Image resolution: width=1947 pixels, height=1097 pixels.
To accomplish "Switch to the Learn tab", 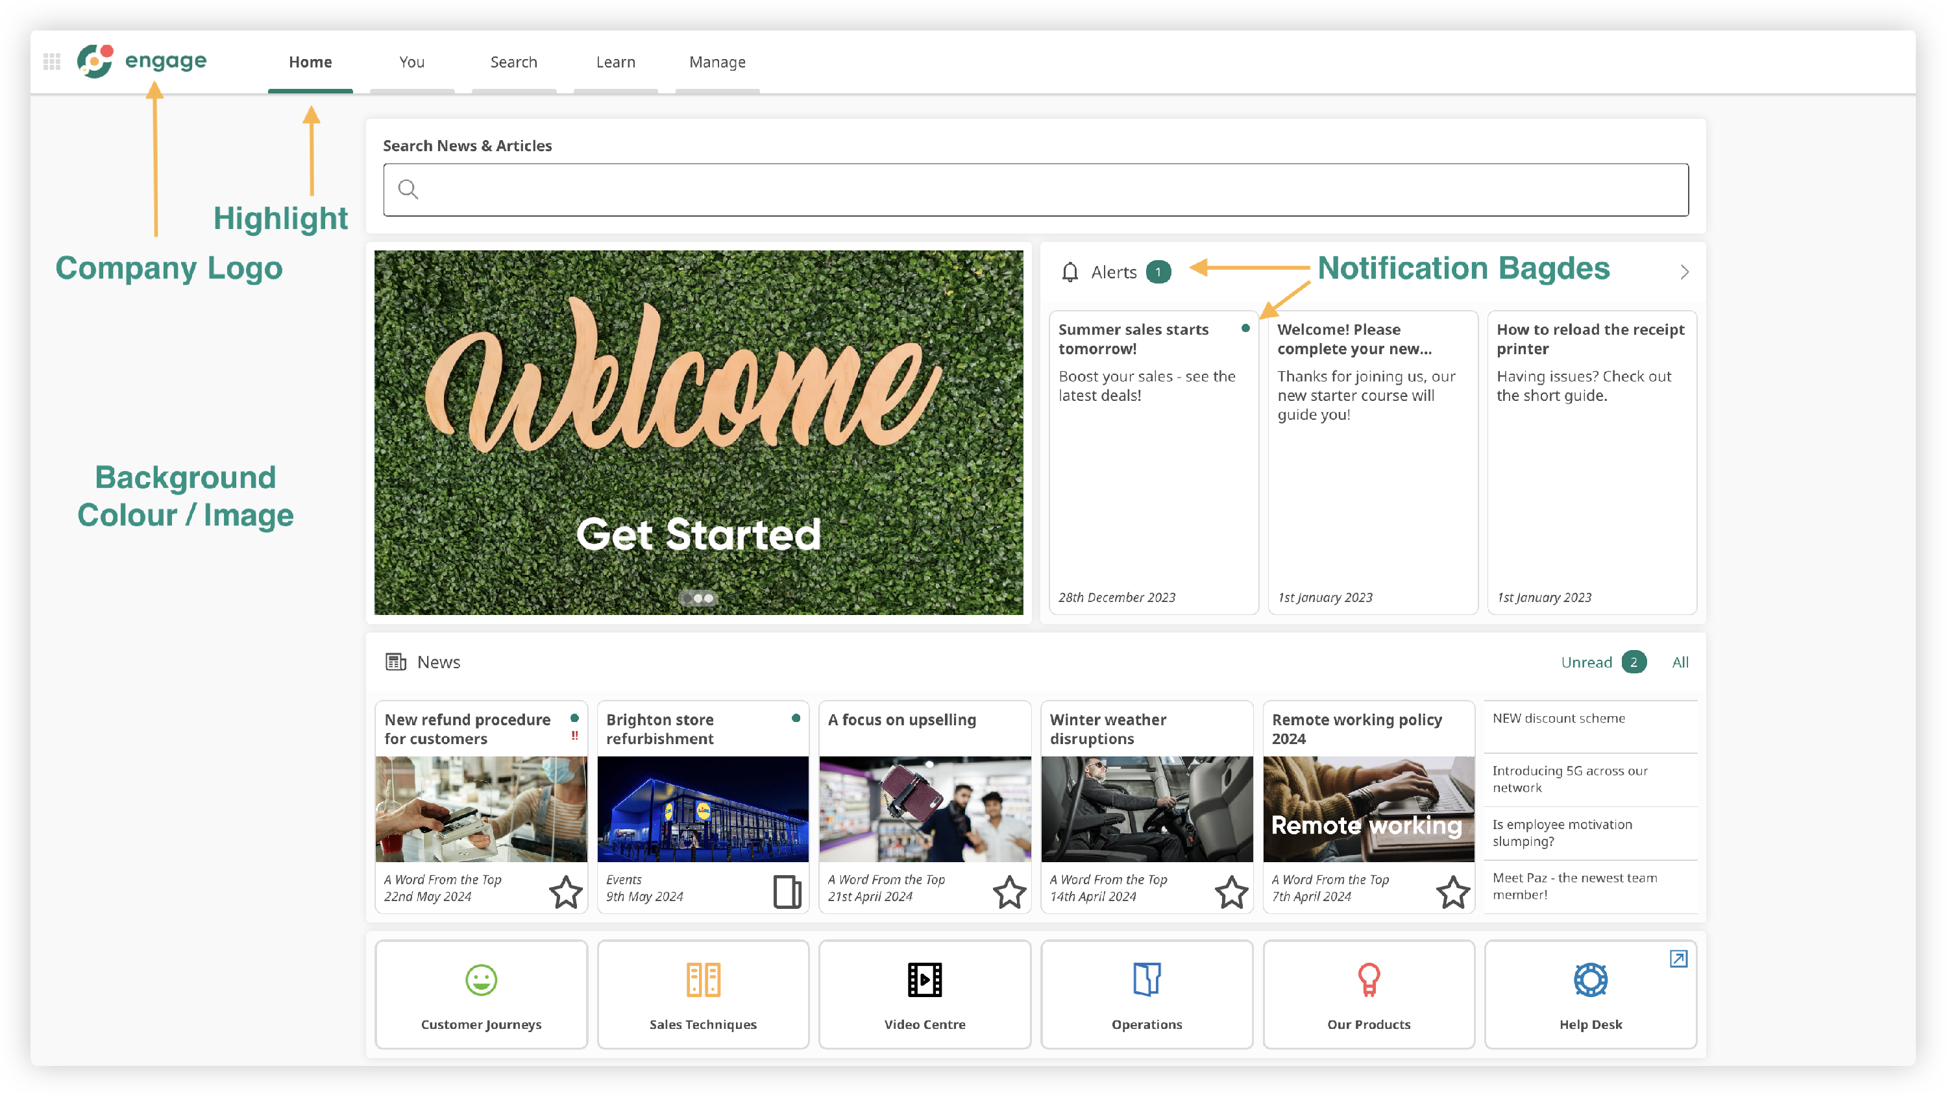I will coord(615,62).
